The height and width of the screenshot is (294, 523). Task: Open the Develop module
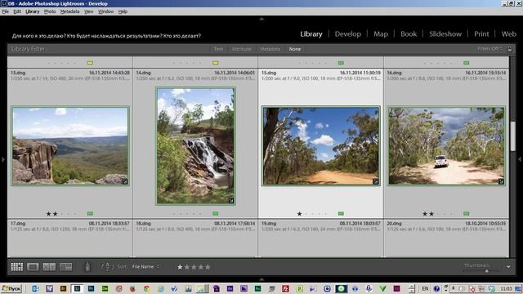[x=348, y=34]
